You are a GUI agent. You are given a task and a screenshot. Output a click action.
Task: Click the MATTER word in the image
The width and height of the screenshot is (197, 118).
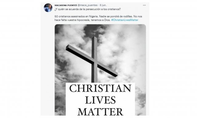click(x=100, y=112)
